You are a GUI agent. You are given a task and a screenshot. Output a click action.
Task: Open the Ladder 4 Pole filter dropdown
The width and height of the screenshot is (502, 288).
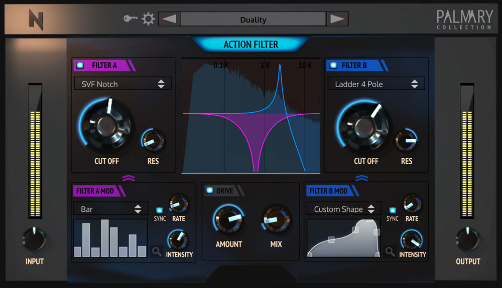[x=376, y=84]
